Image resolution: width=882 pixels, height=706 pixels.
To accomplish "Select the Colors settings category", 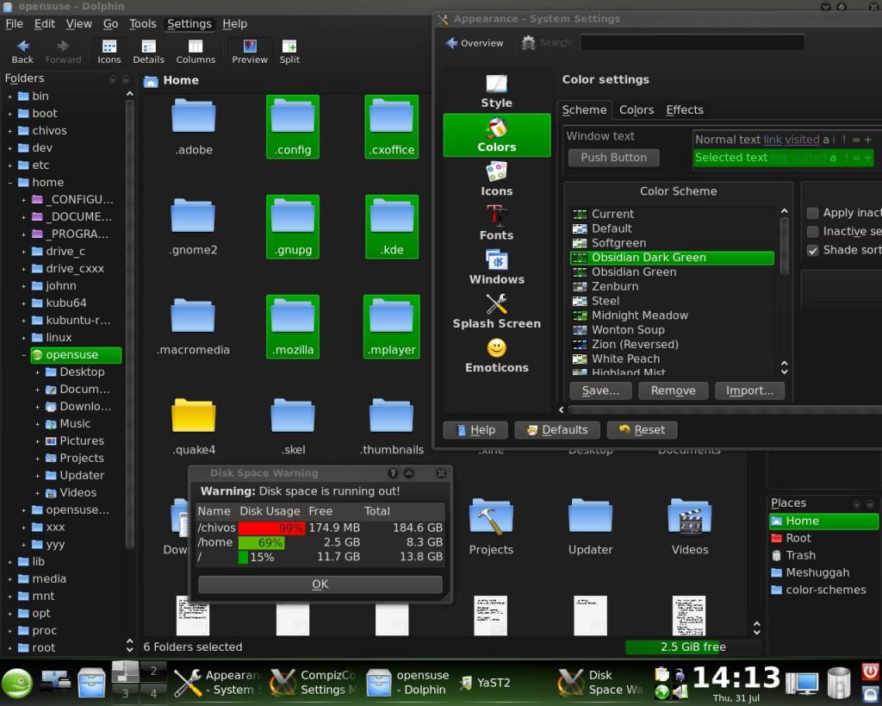I will click(496, 135).
